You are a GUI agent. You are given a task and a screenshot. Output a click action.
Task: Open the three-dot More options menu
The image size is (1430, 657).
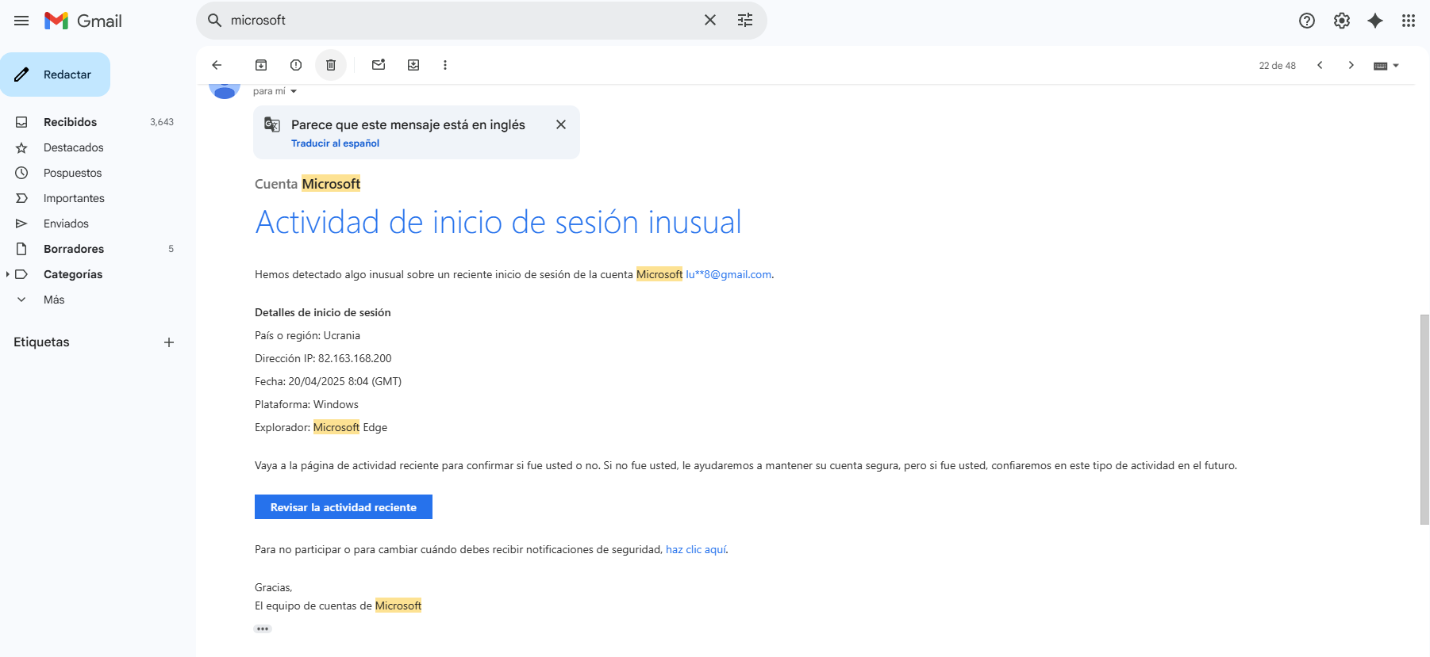[445, 65]
